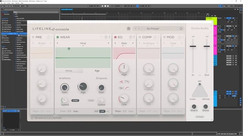
Task: Open the 'No Preset*' preset name field
Action: 153,29
